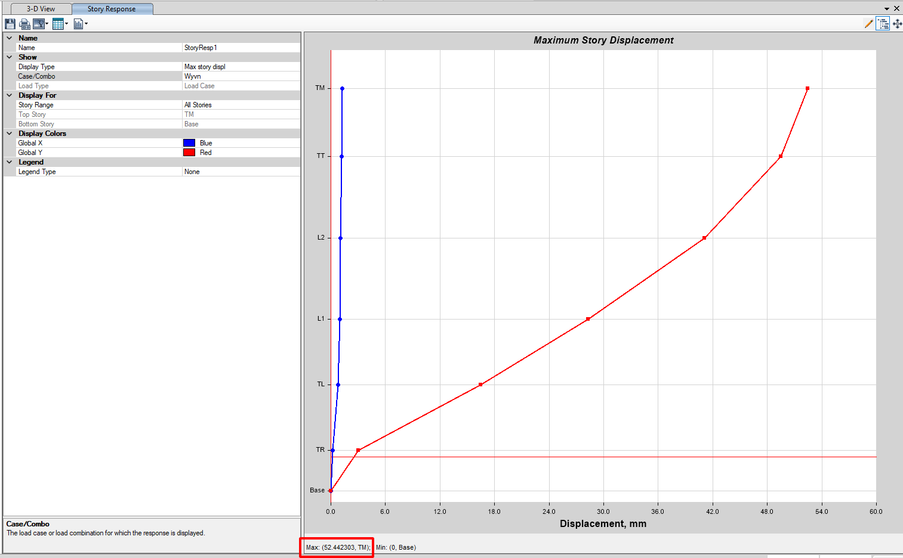Select the Bottom Story value Base
Image resolution: width=903 pixels, height=558 pixels.
(x=241, y=124)
